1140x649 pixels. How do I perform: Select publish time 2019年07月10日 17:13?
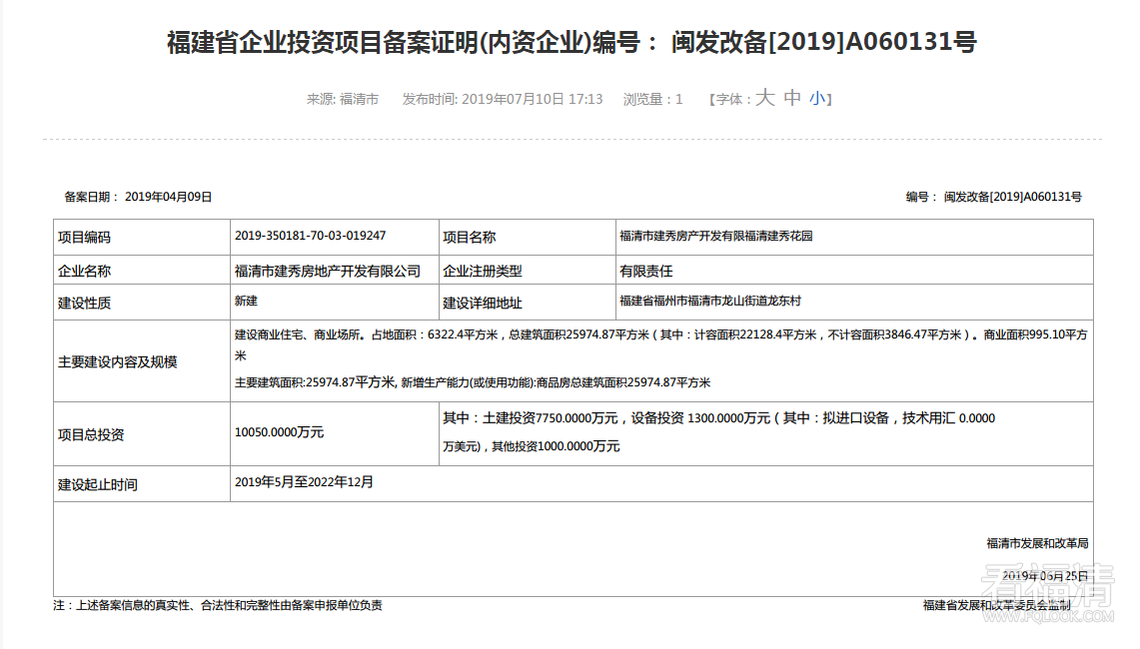(533, 100)
